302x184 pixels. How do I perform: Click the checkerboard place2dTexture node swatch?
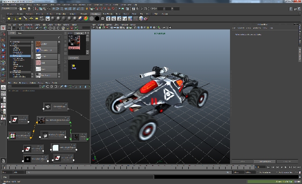12,136
